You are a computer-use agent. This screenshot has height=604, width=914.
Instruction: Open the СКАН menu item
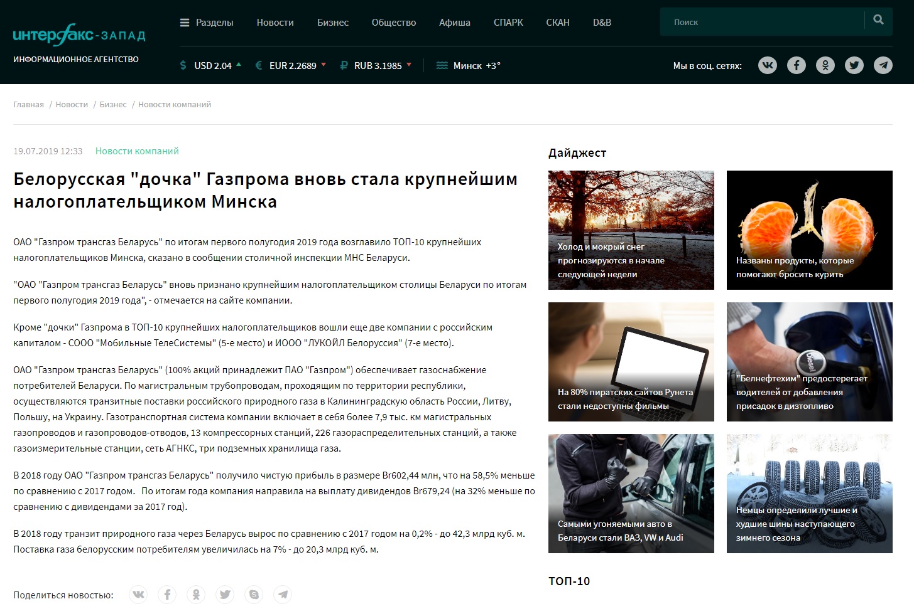pos(558,23)
